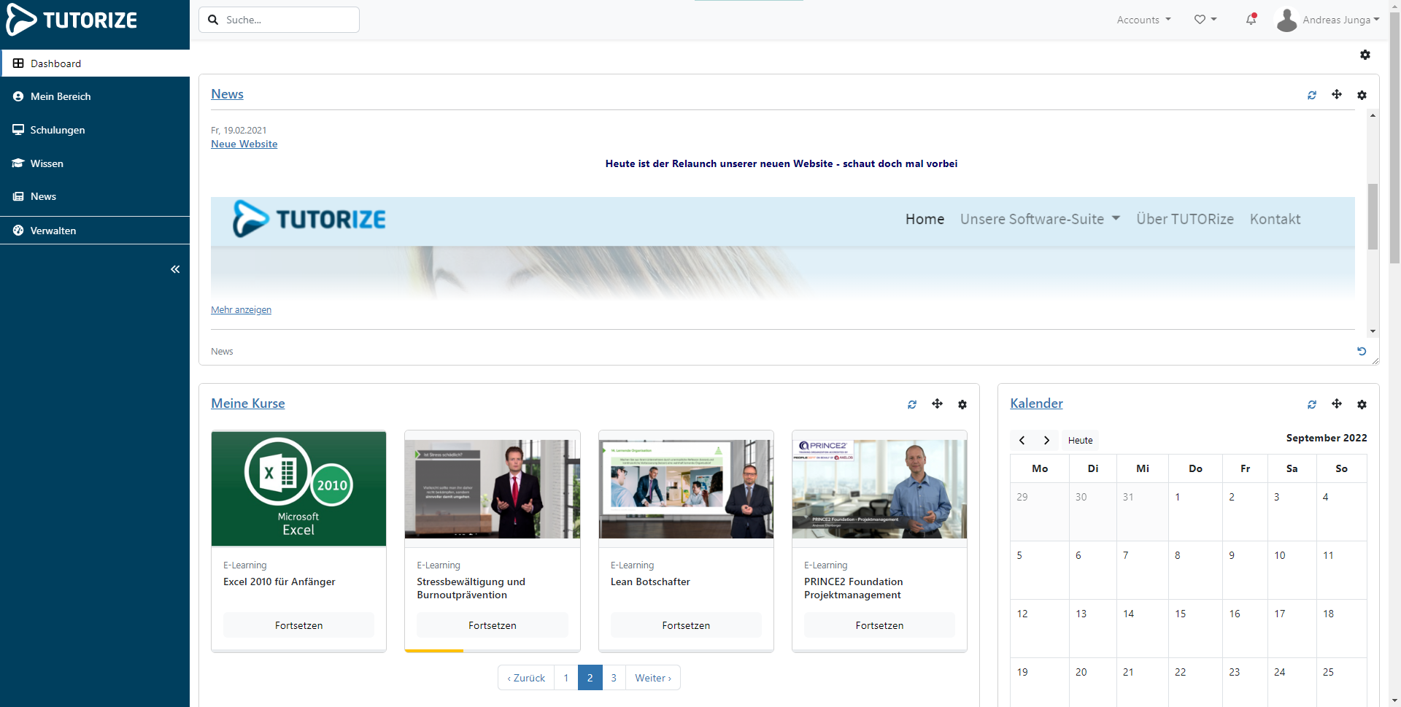The width and height of the screenshot is (1401, 707).
Task: Click Mehr anzeigen under the news post
Action: click(x=241, y=309)
